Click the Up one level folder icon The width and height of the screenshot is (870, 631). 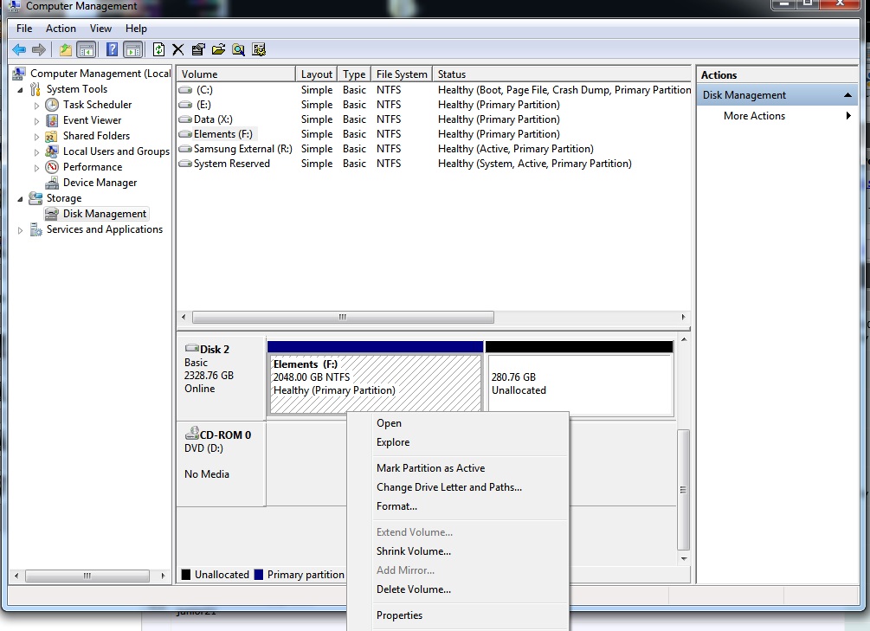coord(66,50)
